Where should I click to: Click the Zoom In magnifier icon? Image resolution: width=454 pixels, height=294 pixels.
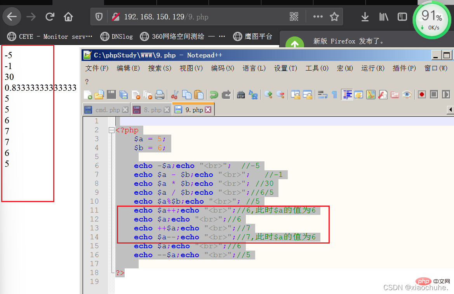(268, 95)
